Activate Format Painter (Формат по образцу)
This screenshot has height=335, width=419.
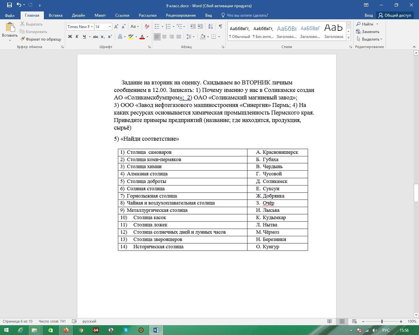[x=41, y=39]
